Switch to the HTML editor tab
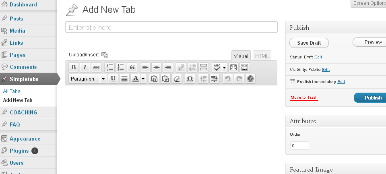This screenshot has height=174, width=386. pyautogui.click(x=262, y=56)
